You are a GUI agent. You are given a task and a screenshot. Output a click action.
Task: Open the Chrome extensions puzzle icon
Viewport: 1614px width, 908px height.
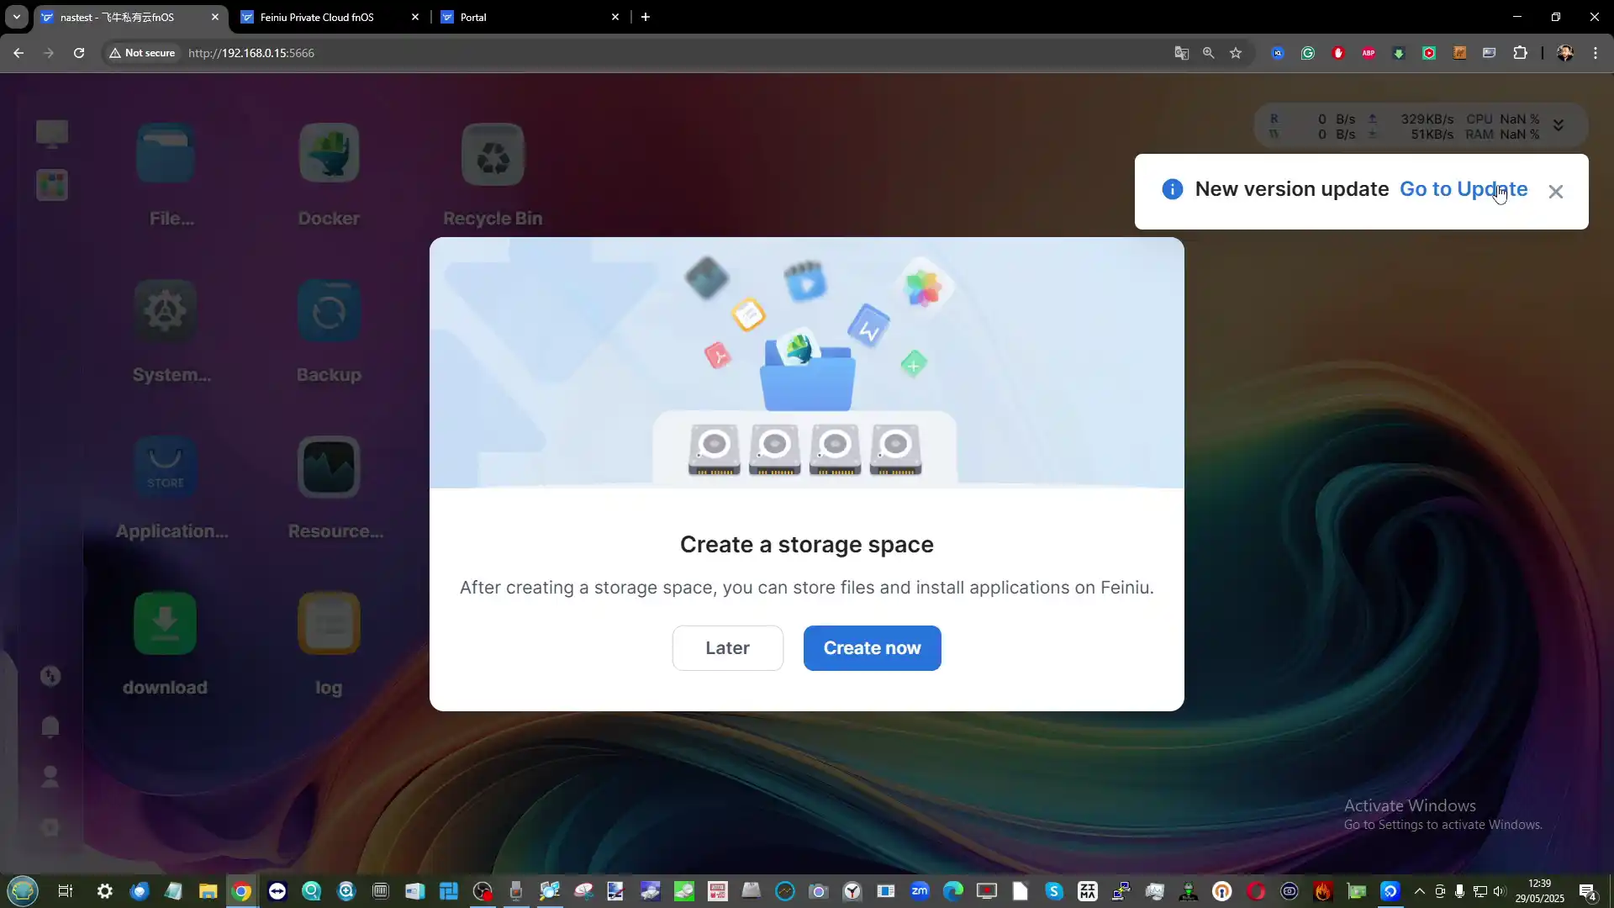click(x=1520, y=53)
